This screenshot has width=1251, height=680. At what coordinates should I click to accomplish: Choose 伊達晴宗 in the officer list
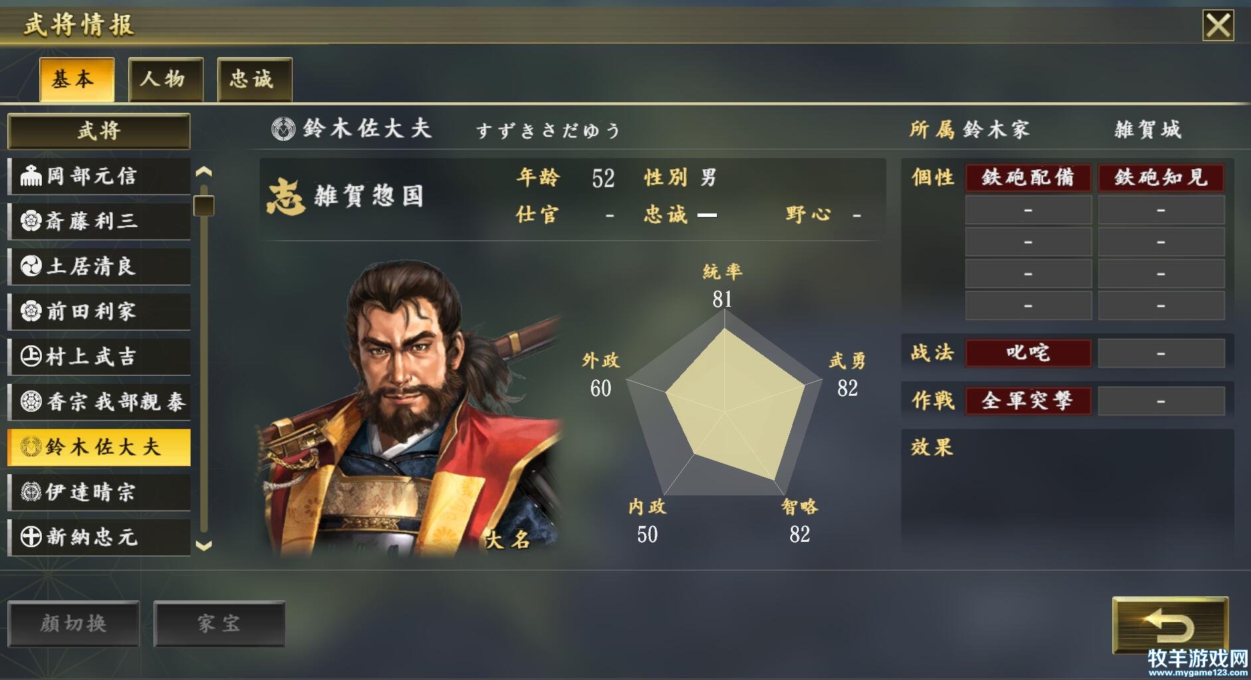99,492
